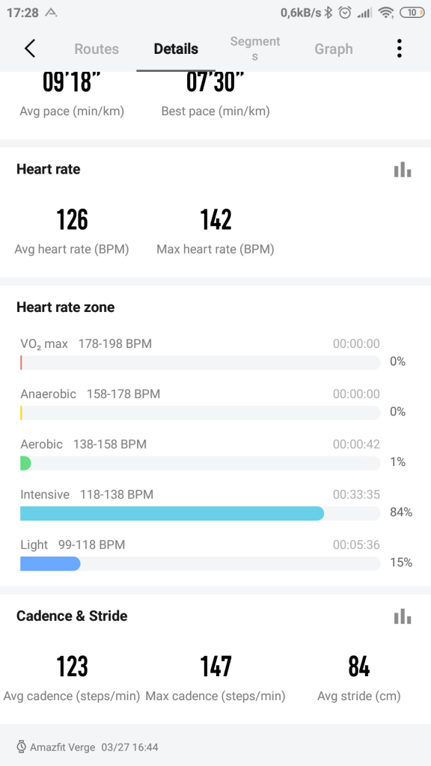Tap the Max heart rate value 142
This screenshot has width=431, height=766.
[215, 219]
